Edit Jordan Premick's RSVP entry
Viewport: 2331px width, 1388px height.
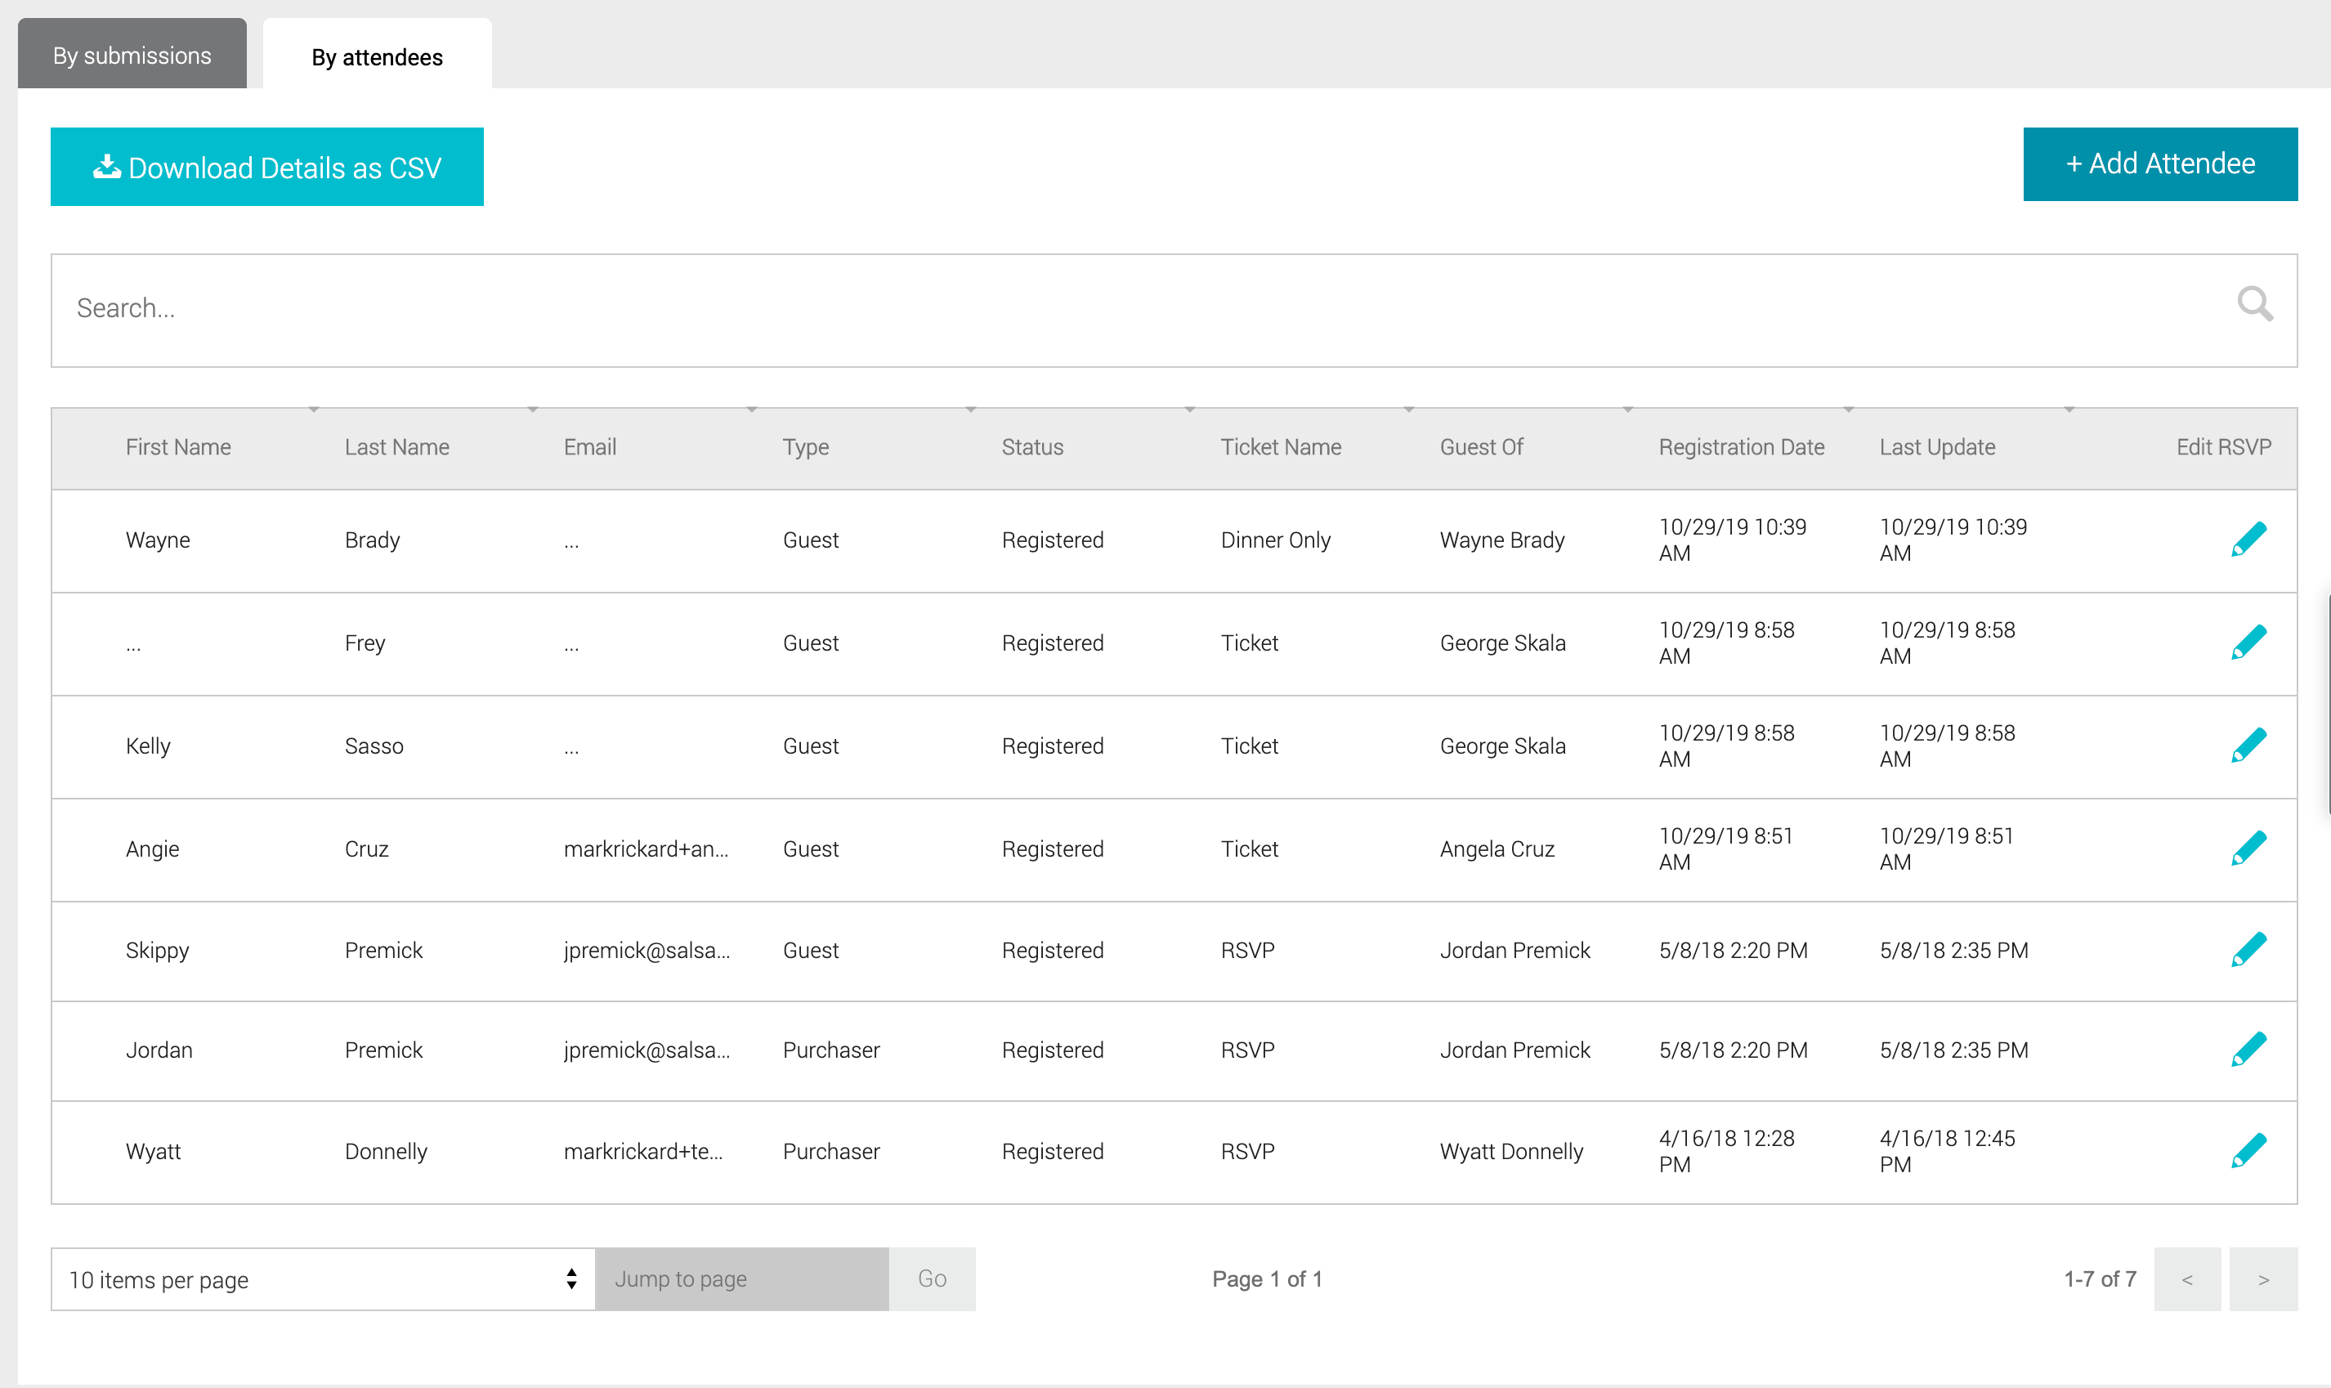point(2248,1050)
